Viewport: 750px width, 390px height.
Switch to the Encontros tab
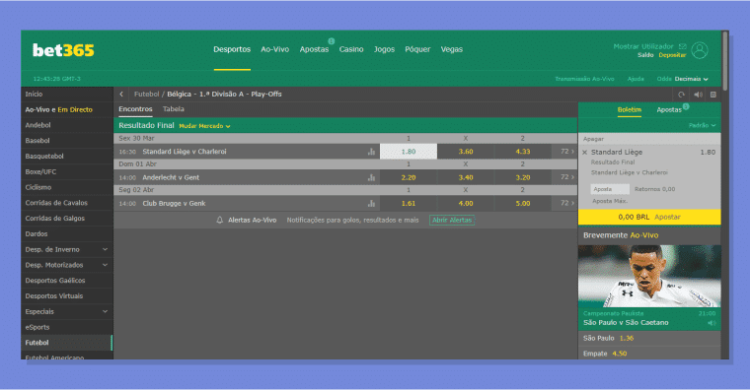coord(135,109)
